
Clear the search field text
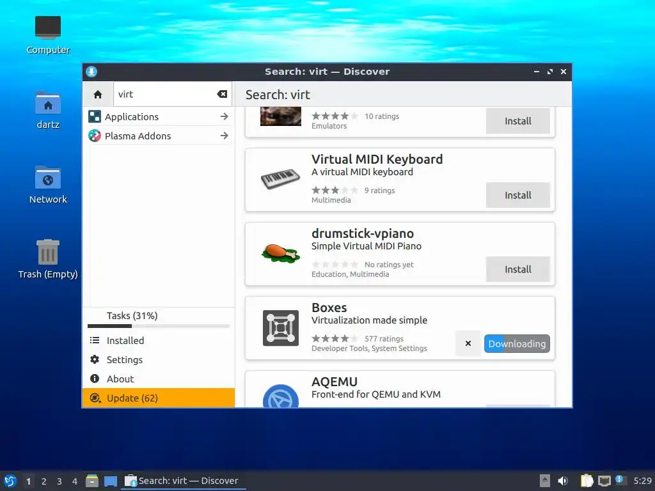click(x=222, y=95)
